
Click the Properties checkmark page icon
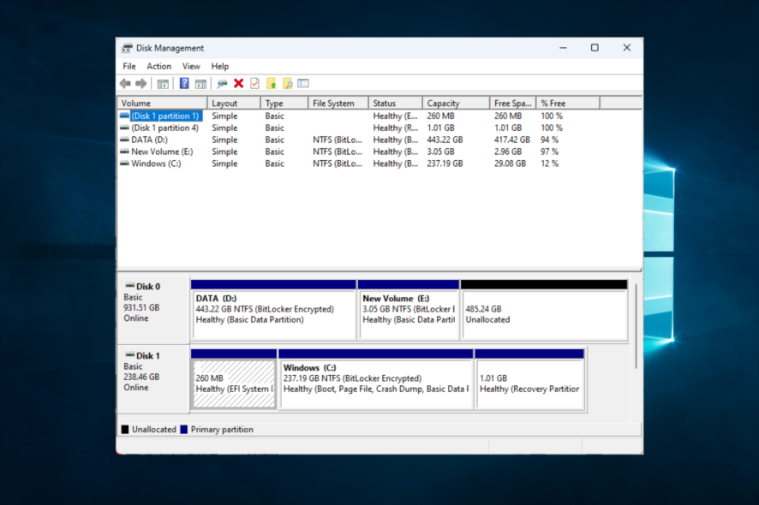click(254, 83)
